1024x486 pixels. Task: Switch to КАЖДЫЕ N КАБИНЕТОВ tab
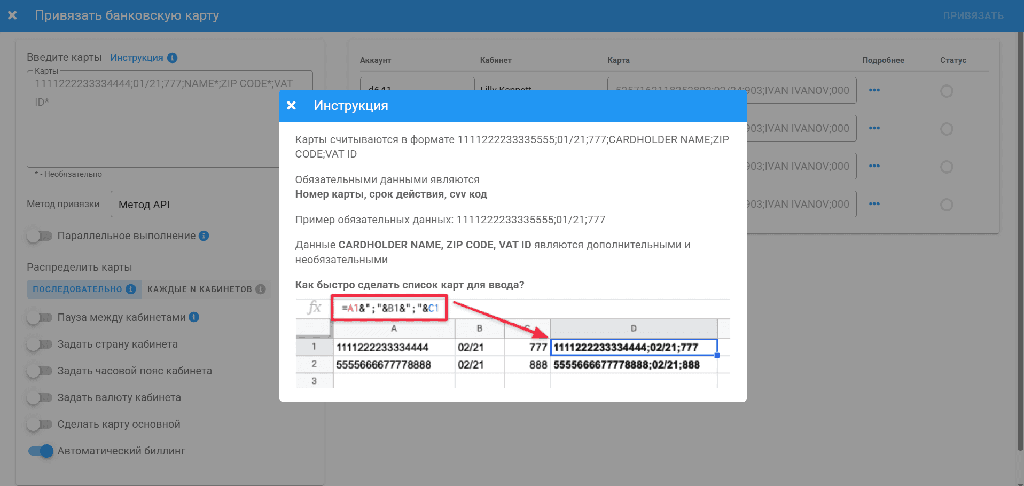pyautogui.click(x=199, y=289)
